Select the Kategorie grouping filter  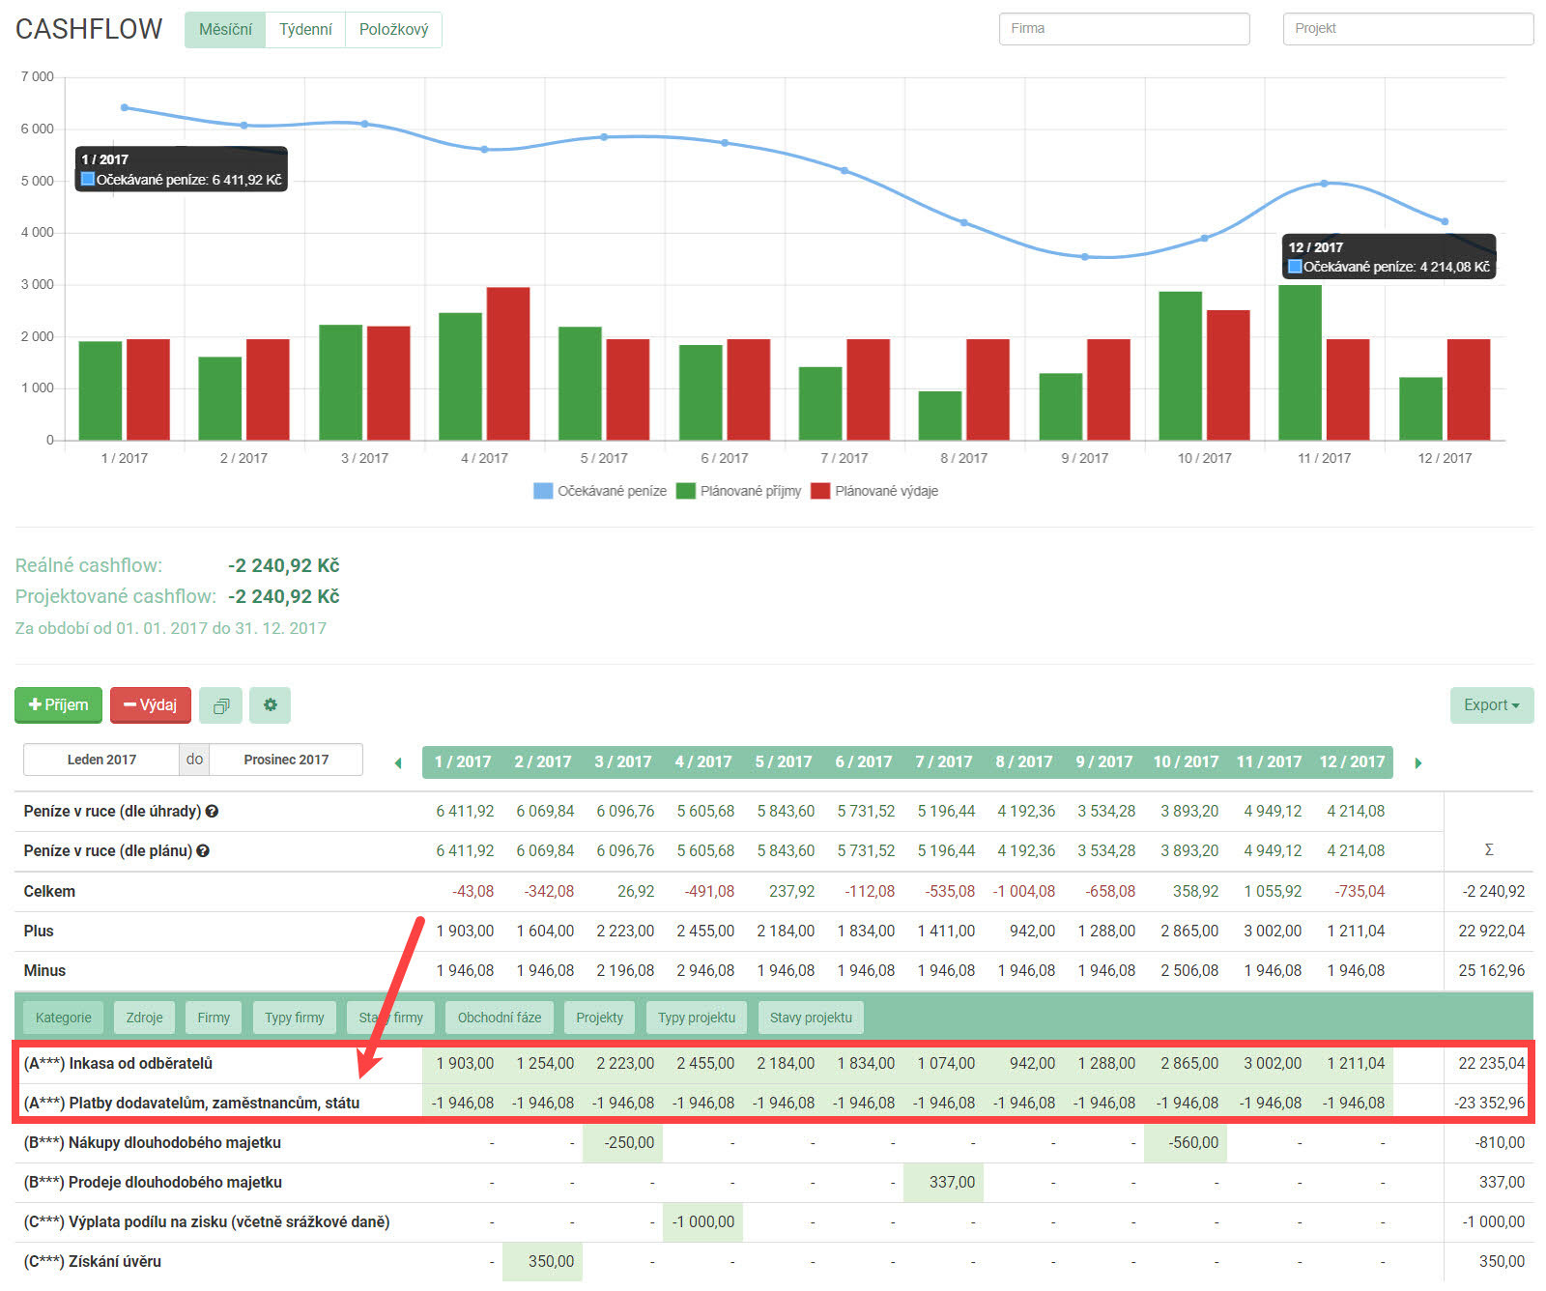point(64,1018)
